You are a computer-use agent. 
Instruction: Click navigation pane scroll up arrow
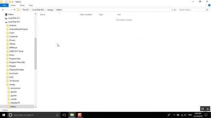click(x=36, y=14)
